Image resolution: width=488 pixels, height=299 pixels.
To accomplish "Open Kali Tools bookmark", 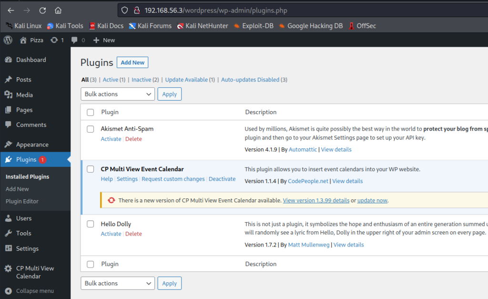I will (x=65, y=26).
